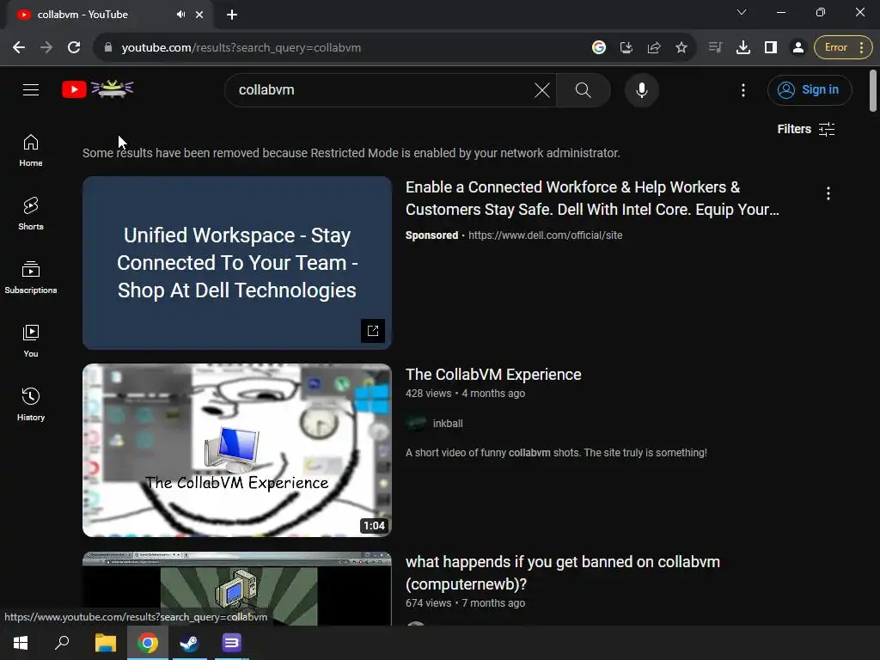
Task: Click the browser forward arrow
Action: [46, 48]
